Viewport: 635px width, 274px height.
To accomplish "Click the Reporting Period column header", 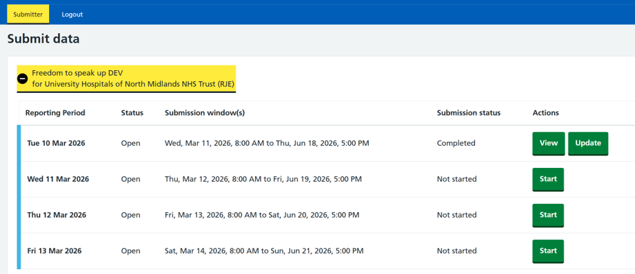I will pos(55,113).
